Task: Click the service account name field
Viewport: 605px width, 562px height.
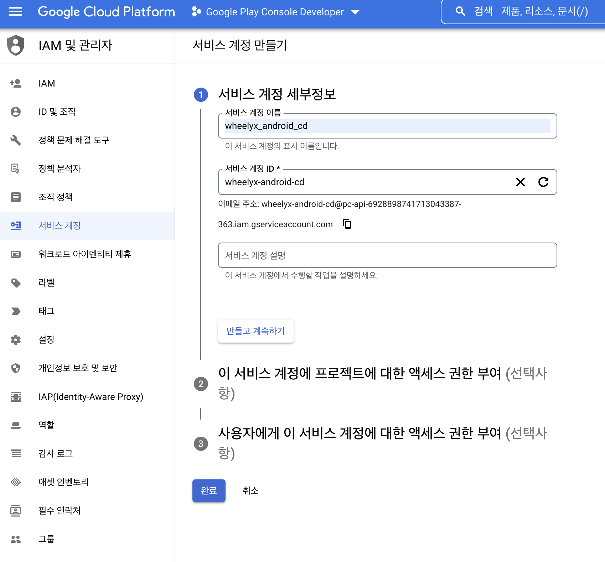Action: point(387,126)
